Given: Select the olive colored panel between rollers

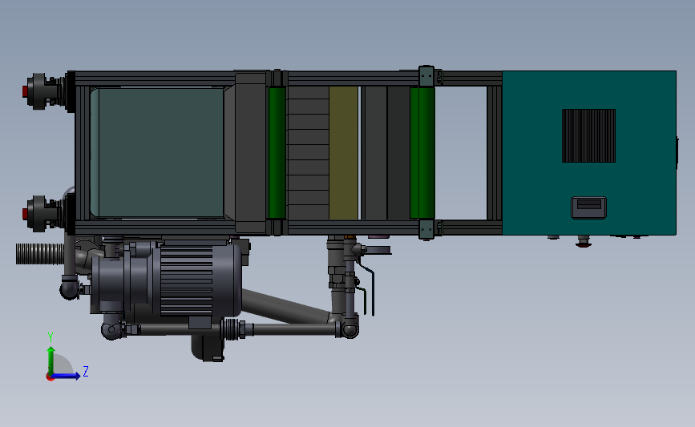Looking at the screenshot, I should 344,153.
